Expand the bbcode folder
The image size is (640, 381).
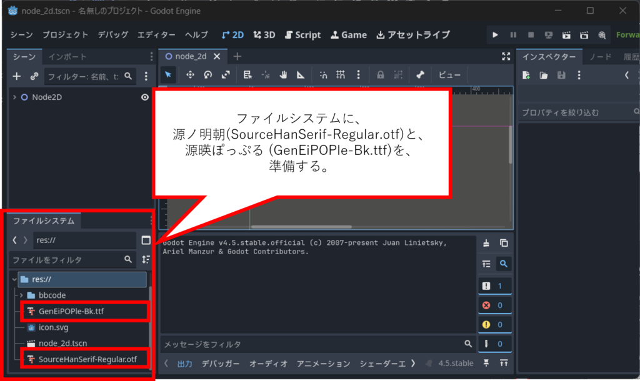pos(22,295)
